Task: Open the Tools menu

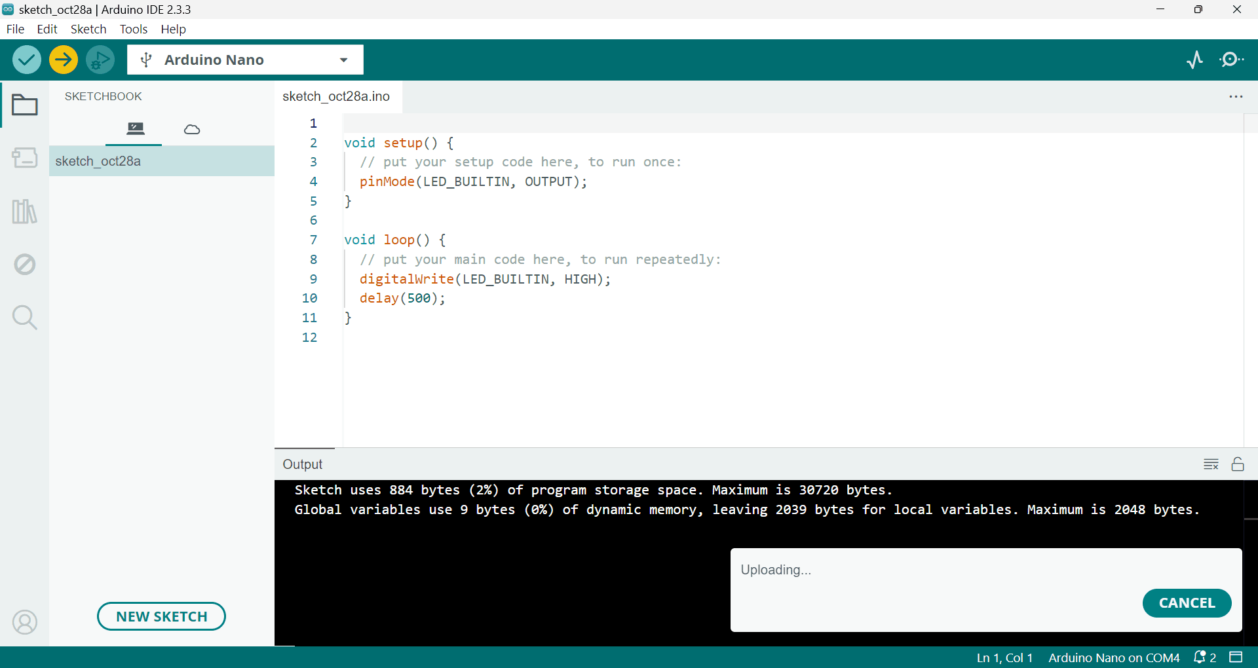Action: pos(133,29)
